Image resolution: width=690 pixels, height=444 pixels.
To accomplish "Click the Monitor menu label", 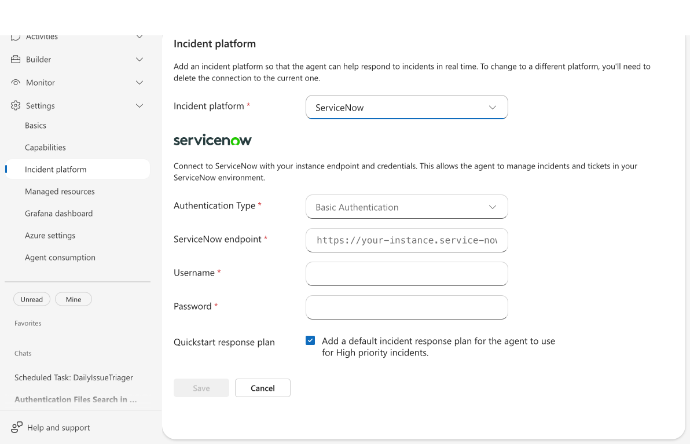I will (41, 82).
